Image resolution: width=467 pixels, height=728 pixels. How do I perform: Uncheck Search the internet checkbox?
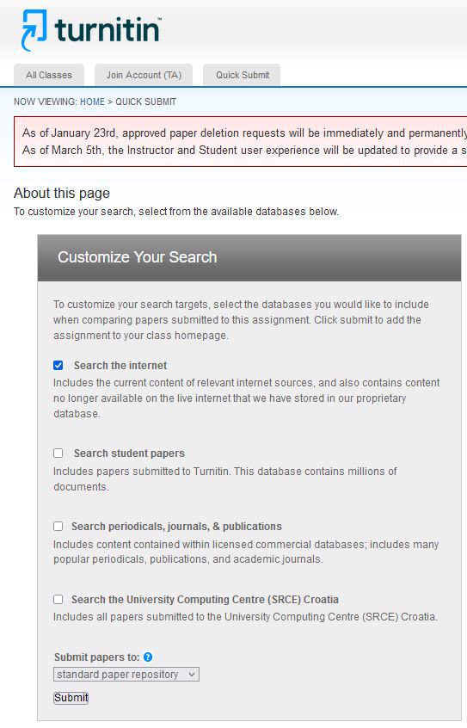click(58, 366)
